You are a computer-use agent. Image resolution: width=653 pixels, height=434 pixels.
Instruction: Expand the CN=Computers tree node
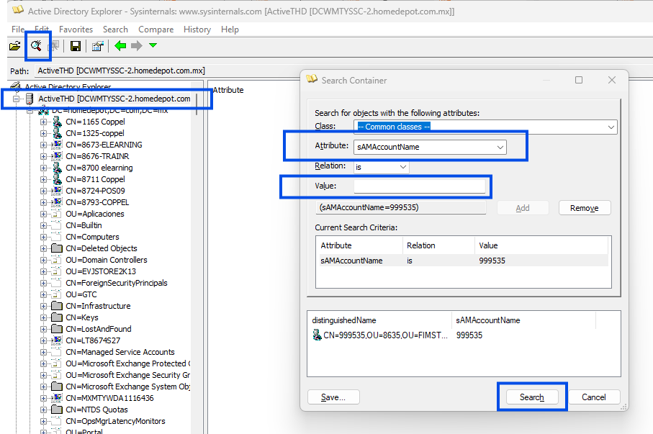(x=43, y=237)
